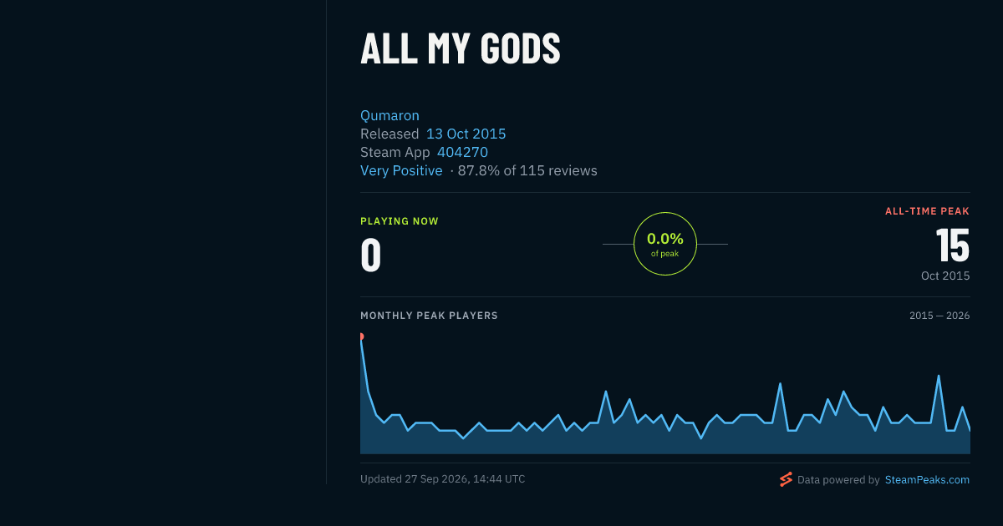This screenshot has height=526, width=1003.
Task: Click the ALL-TIME PEAK label
Action: 928,211
